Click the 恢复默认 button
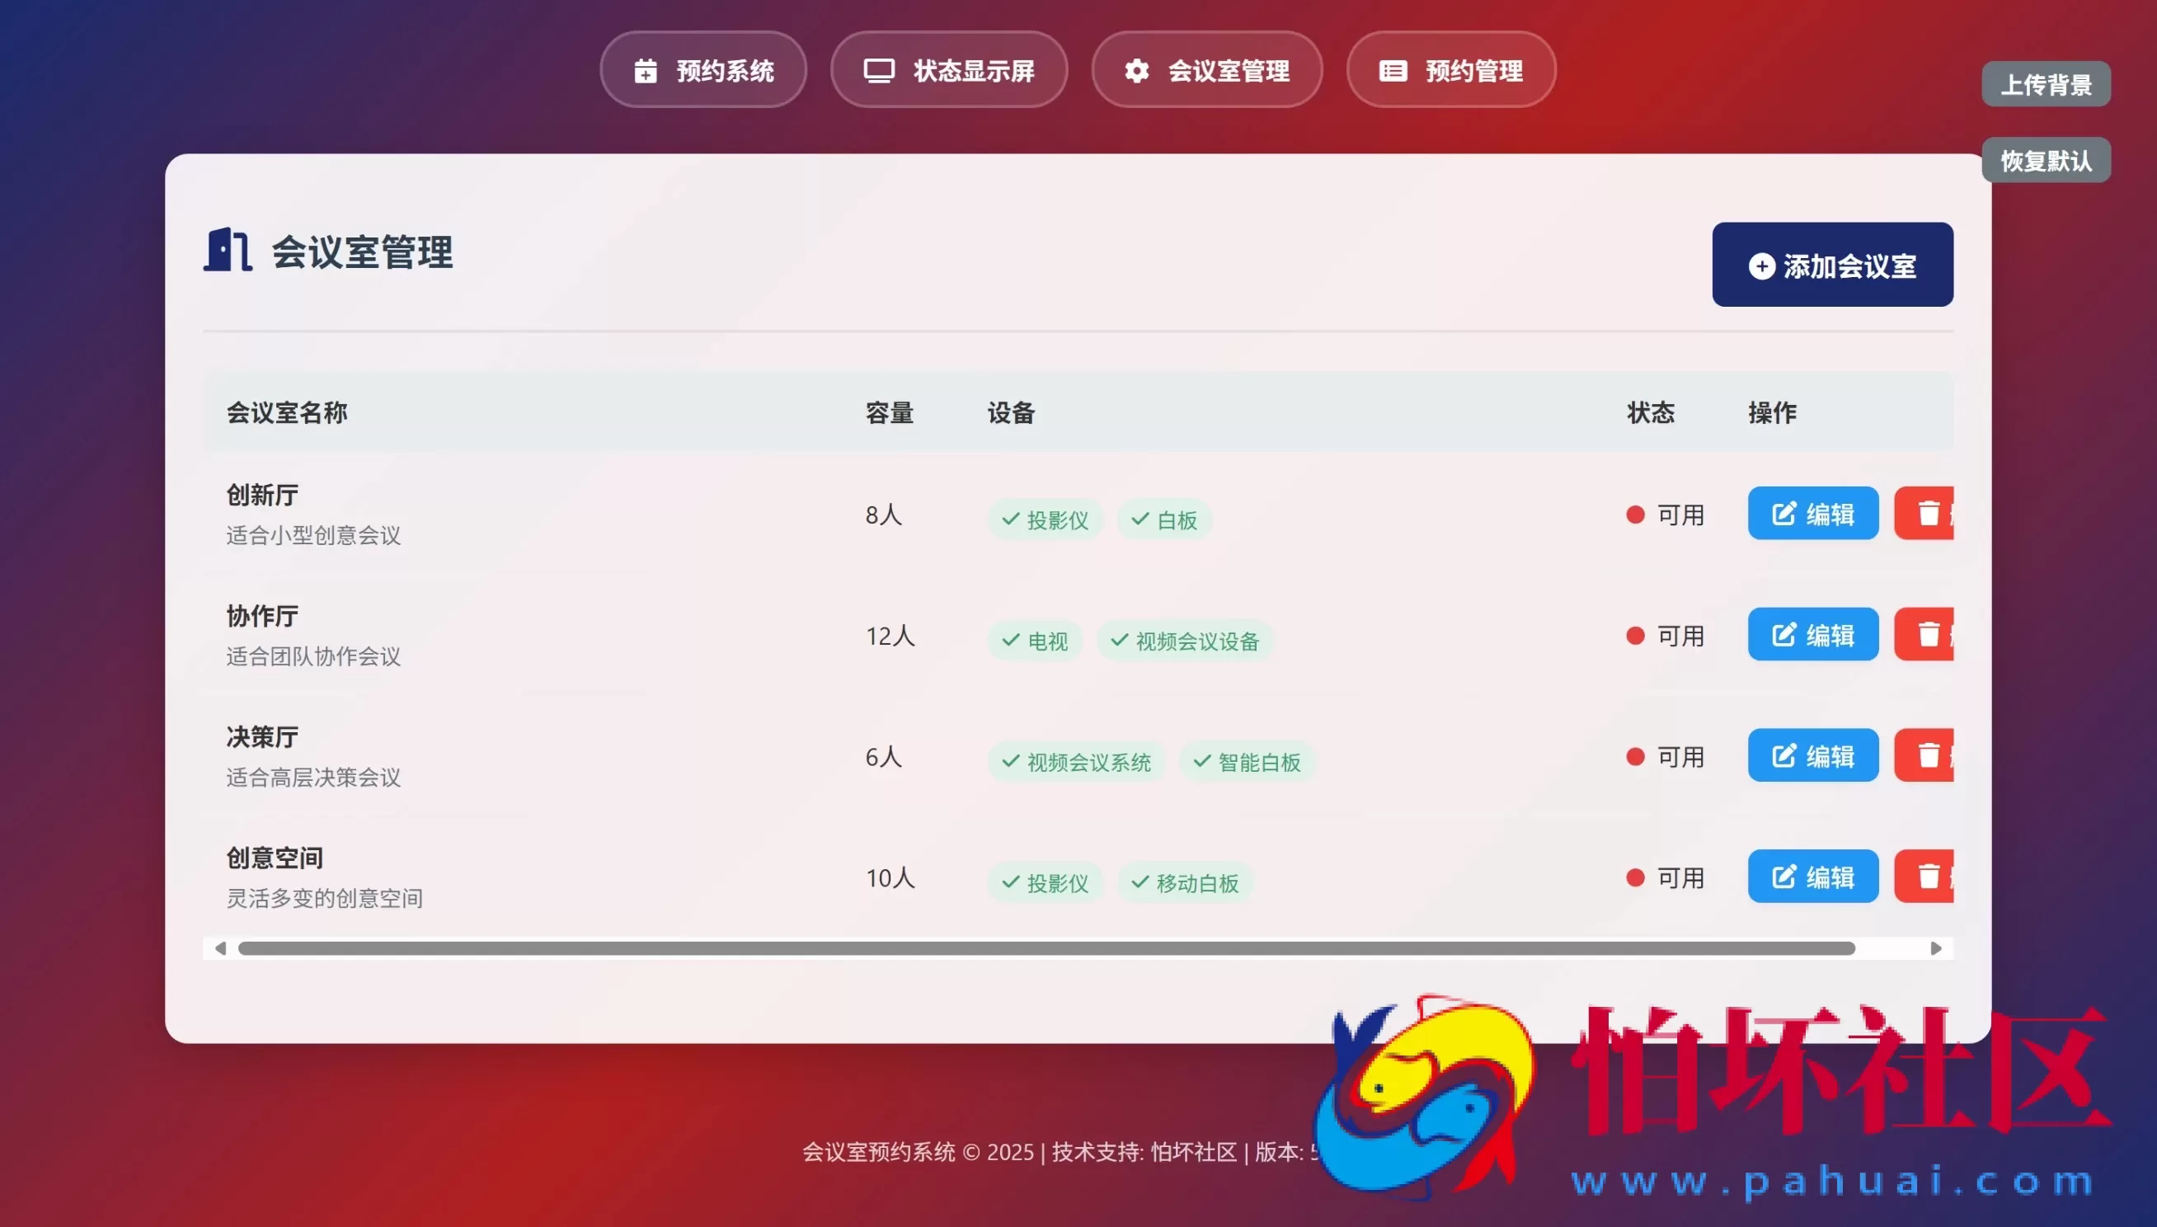This screenshot has height=1227, width=2157. coord(2046,160)
